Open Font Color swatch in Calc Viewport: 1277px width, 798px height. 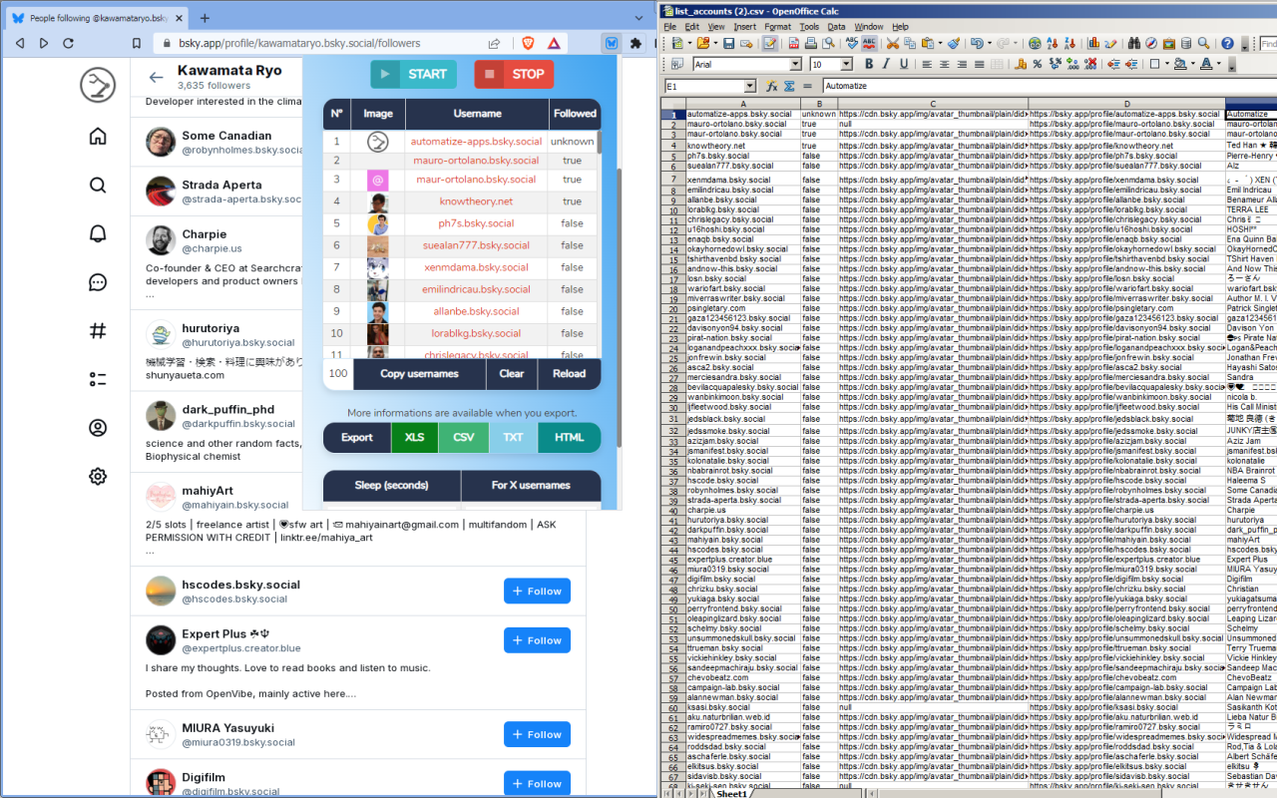tap(1205, 64)
